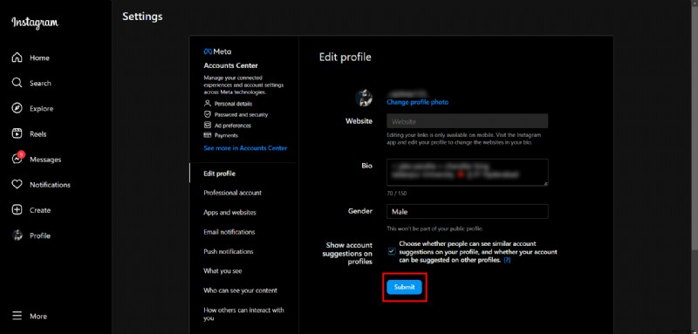Click the Ad preferences icon
This screenshot has width=698, height=334.
[207, 125]
